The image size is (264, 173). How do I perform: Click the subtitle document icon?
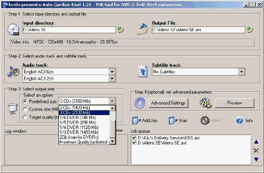click(x=143, y=72)
